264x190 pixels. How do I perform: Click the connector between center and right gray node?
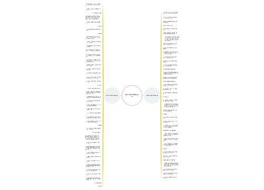coord(143,96)
